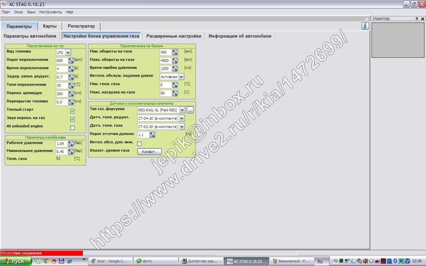426x266 pixels.
Task: Open the Расширенные настройки subtab
Action: click(174, 36)
